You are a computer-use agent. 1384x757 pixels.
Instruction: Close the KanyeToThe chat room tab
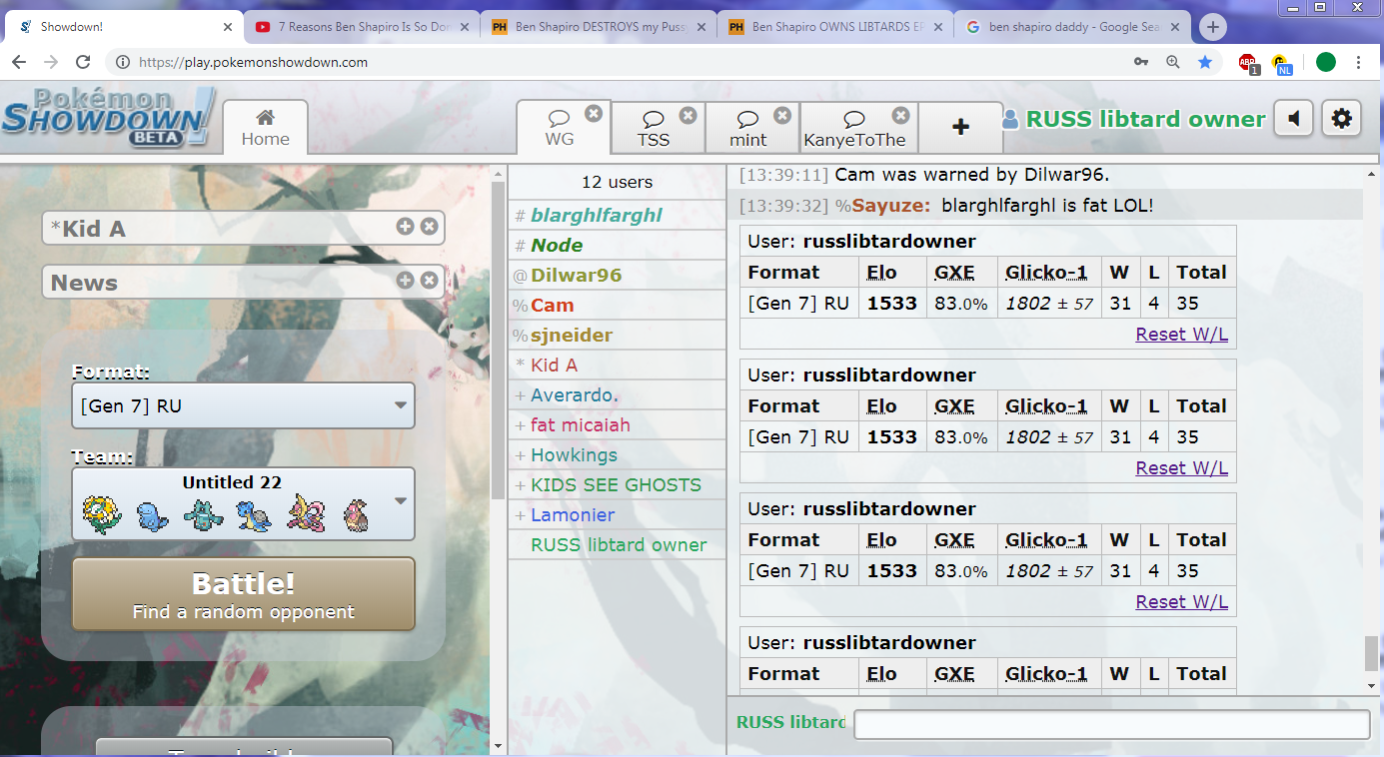pos(901,115)
